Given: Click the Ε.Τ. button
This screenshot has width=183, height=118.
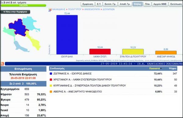Looking at the screenshot, I should point(99,4).
